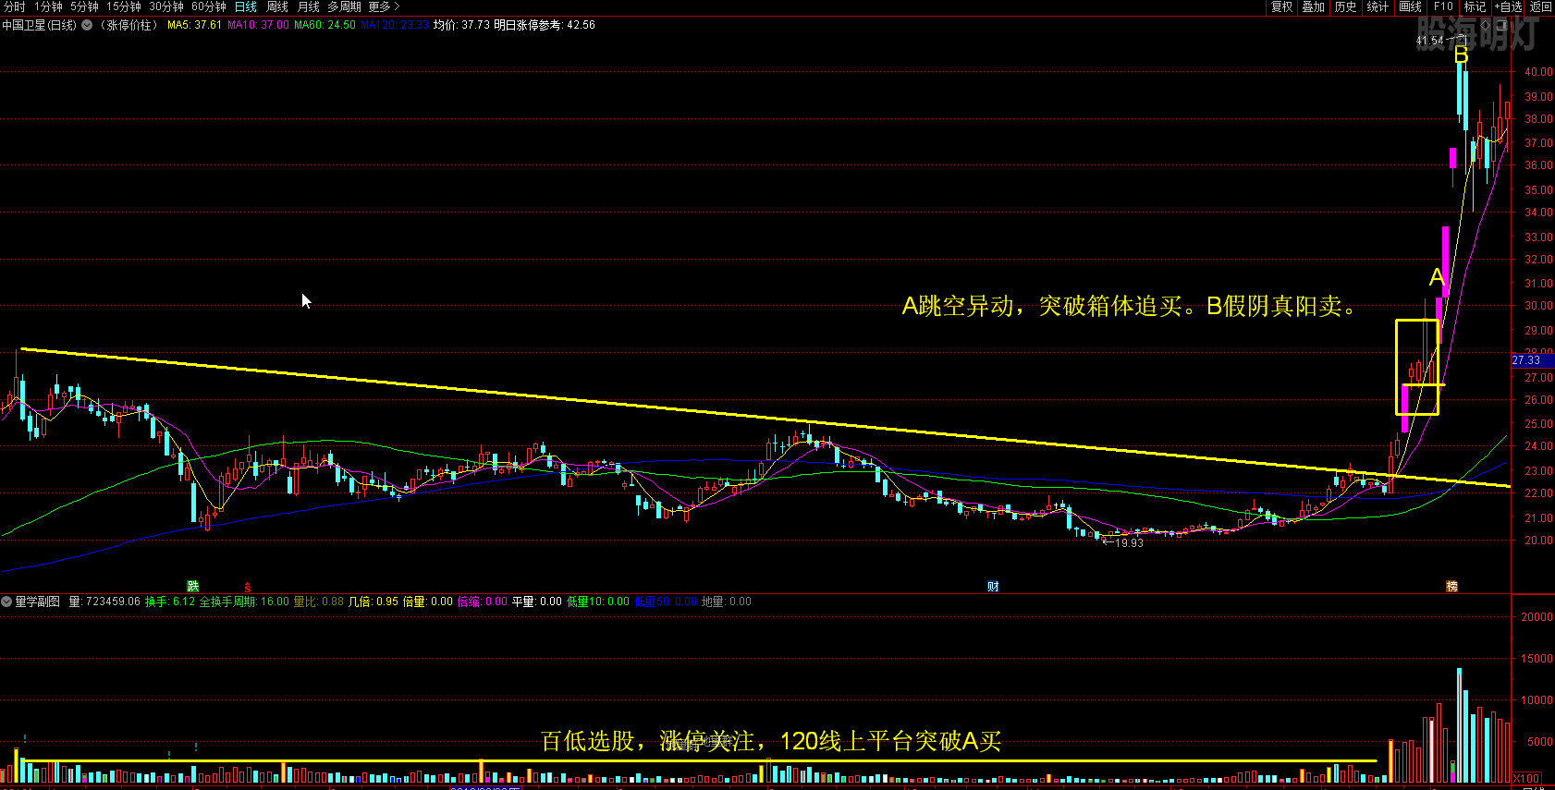The width and height of the screenshot is (1555, 790).
Task: Click the 量比: 0.88 value
Action: pos(319,602)
